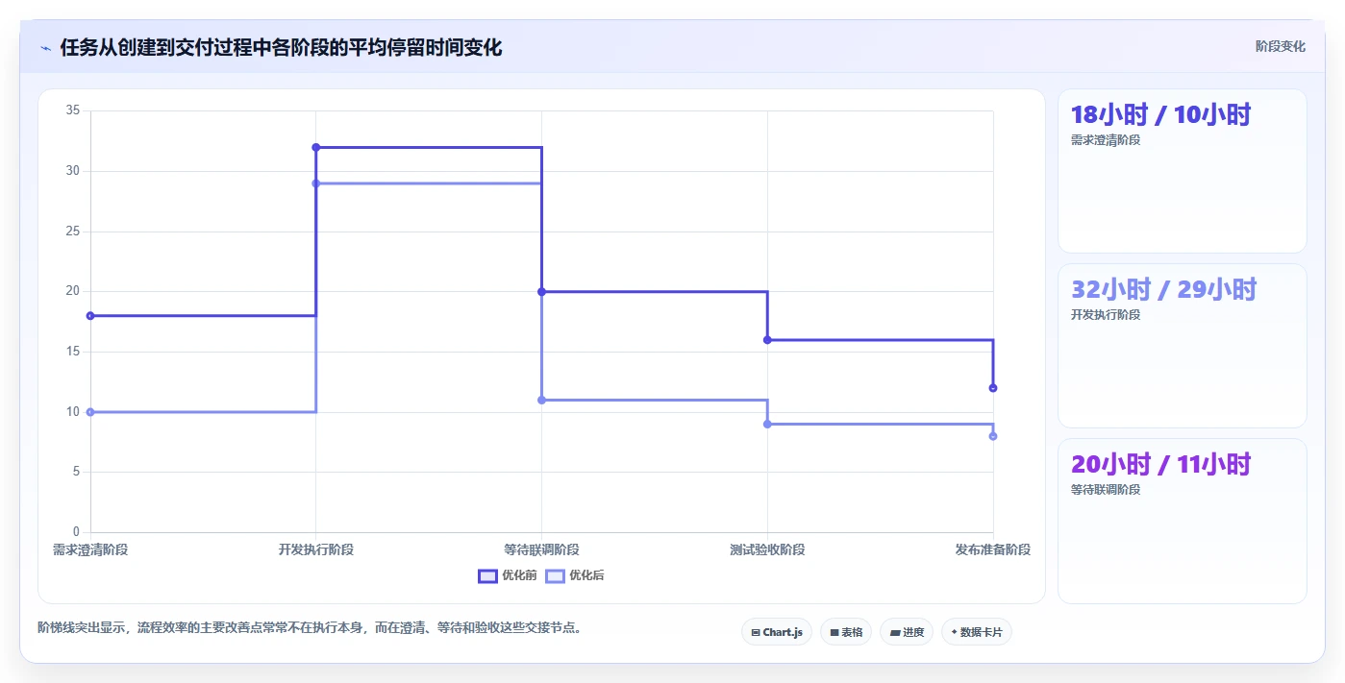Viewport: 1345px width, 683px height.
Task: Click the 开发执行阶段 x-axis label
Action: click(316, 549)
